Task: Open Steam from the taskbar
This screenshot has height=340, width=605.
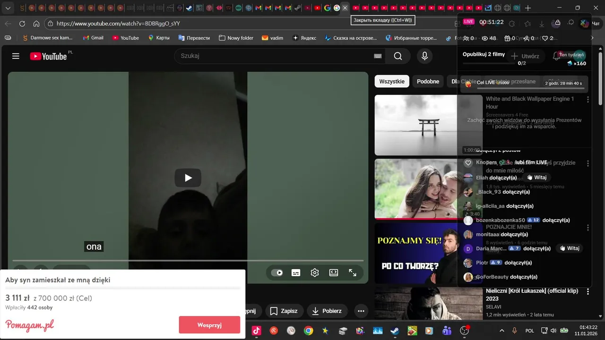Action: click(x=395, y=331)
